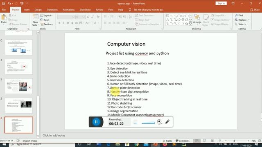Screen dimensions: 262x147
Task: Open the File tab
Action: [x=4, y=10]
